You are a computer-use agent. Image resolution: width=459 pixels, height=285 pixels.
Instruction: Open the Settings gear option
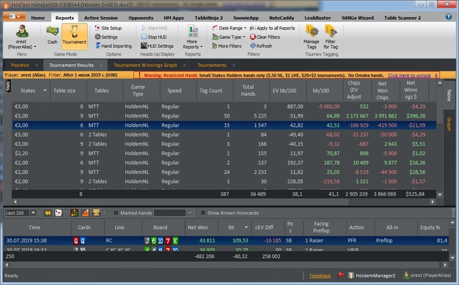click(106, 37)
